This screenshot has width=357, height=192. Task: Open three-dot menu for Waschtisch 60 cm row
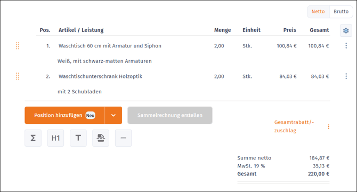pyautogui.click(x=346, y=46)
